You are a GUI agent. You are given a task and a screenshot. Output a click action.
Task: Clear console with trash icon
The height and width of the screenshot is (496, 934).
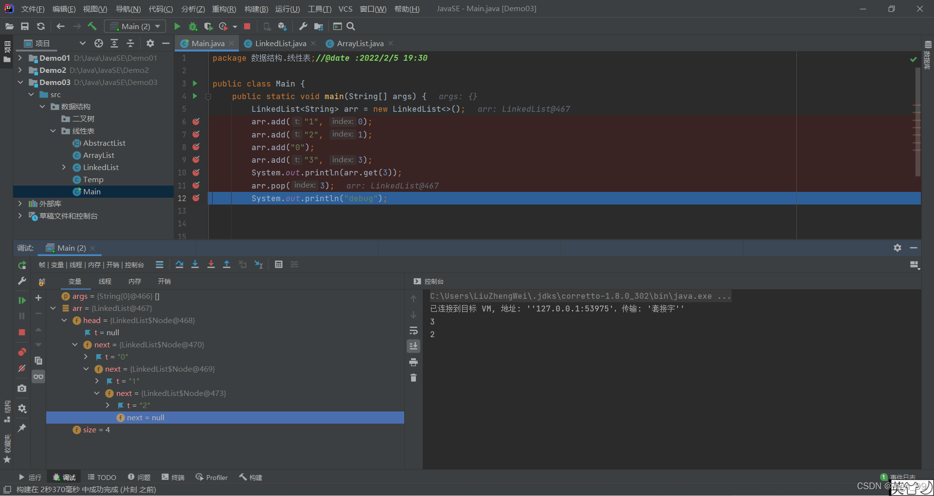(x=413, y=377)
